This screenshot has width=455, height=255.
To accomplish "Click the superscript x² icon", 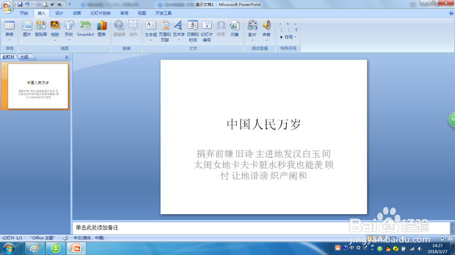I will [x=52, y=5].
